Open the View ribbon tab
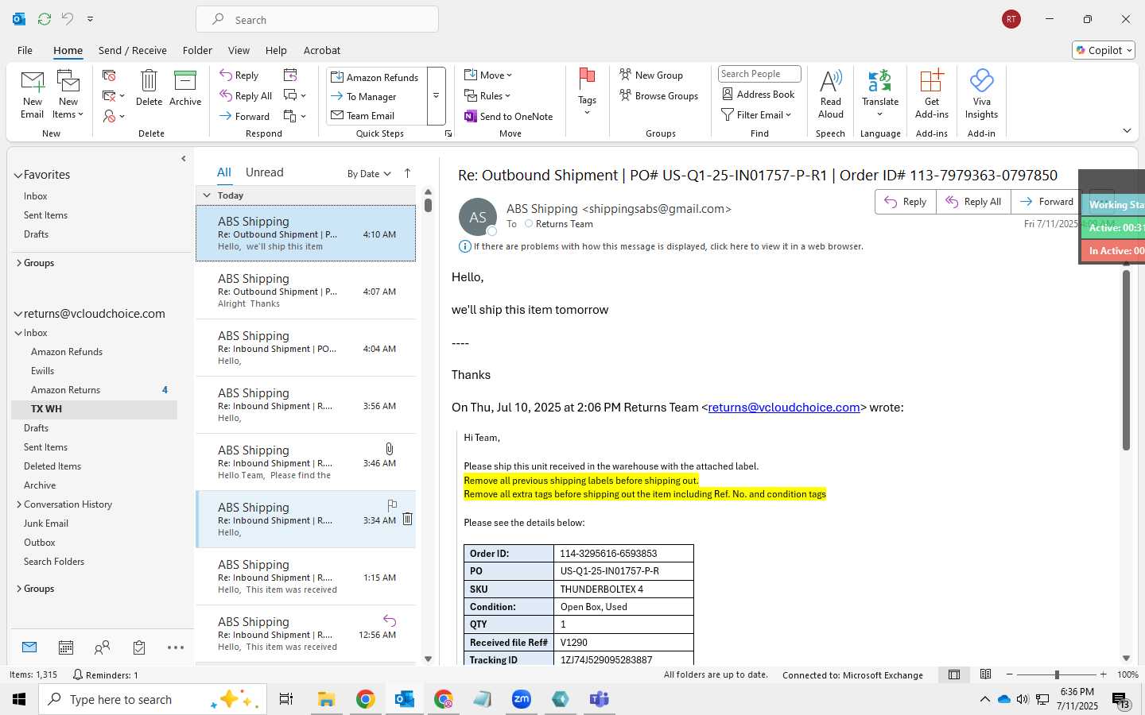The height and width of the screenshot is (715, 1145). (x=239, y=50)
